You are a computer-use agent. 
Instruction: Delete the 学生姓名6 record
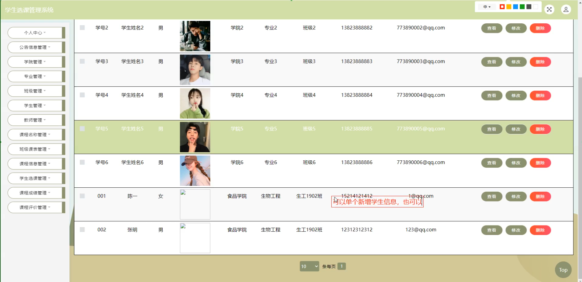[540, 163]
